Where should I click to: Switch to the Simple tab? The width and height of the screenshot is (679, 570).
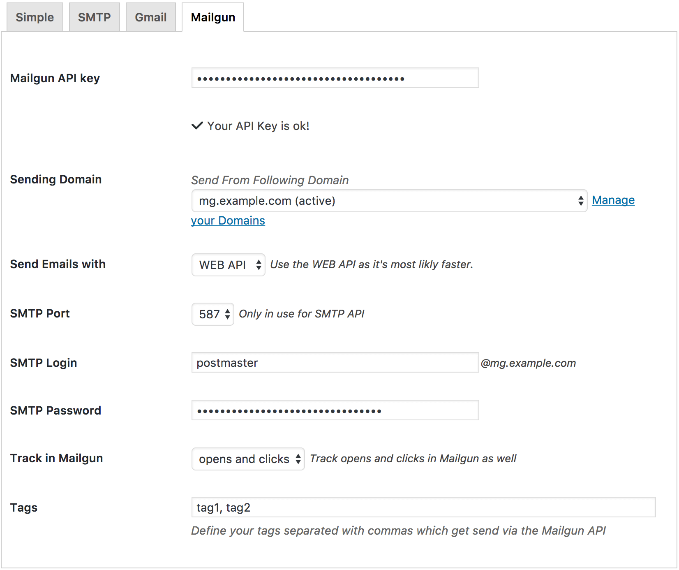(35, 17)
